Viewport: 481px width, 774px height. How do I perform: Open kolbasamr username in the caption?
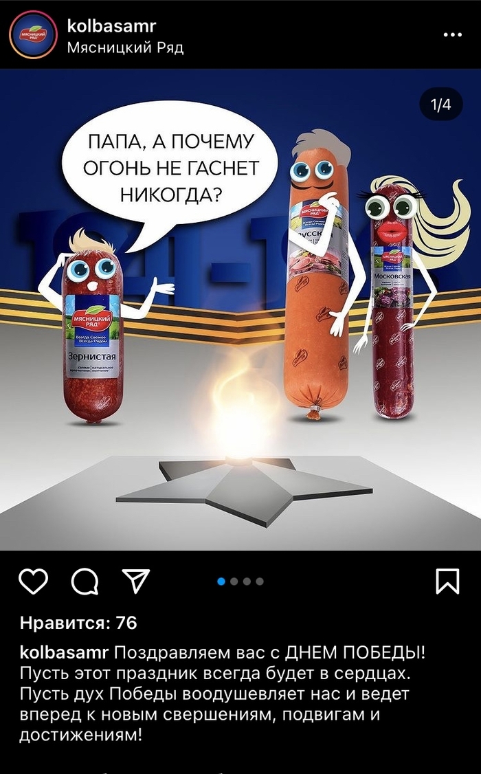pos(64,653)
